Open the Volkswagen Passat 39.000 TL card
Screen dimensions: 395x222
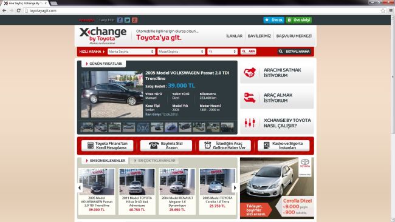pos(97,191)
